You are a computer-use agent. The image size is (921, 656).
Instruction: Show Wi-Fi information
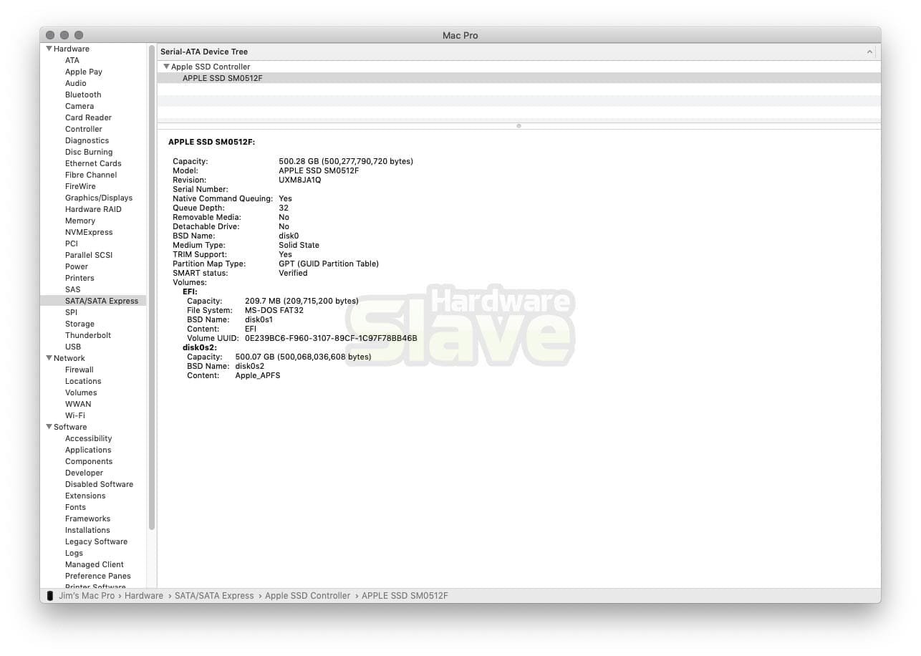point(75,415)
